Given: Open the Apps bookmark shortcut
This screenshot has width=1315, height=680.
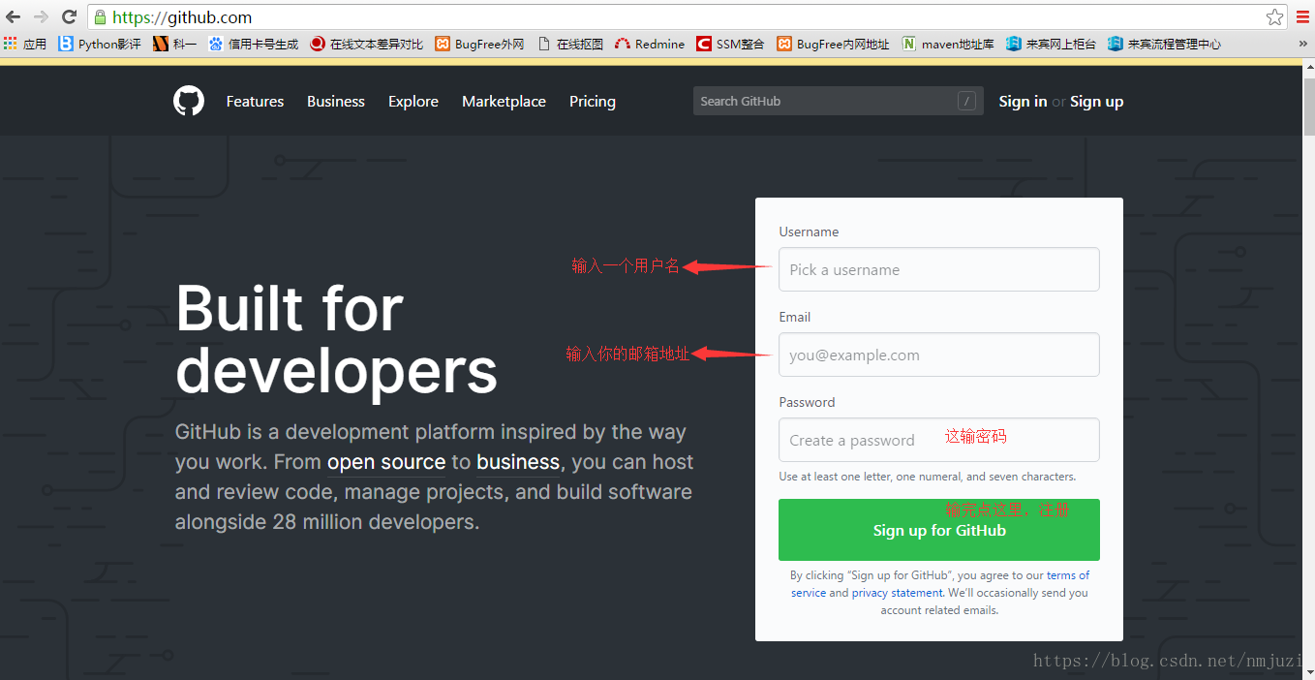Looking at the screenshot, I should [25, 44].
